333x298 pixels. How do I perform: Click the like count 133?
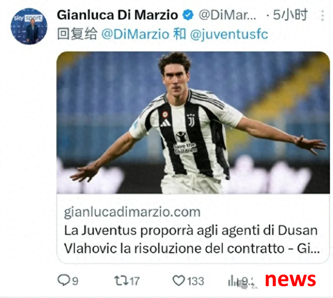pyautogui.click(x=196, y=281)
